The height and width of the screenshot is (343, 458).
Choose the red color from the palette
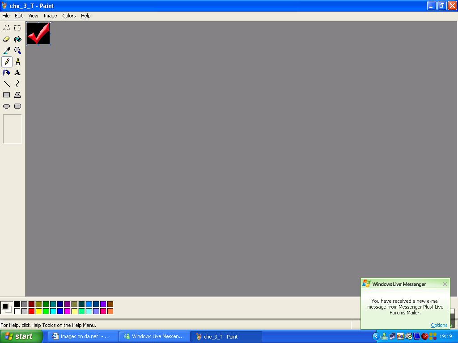click(x=31, y=311)
